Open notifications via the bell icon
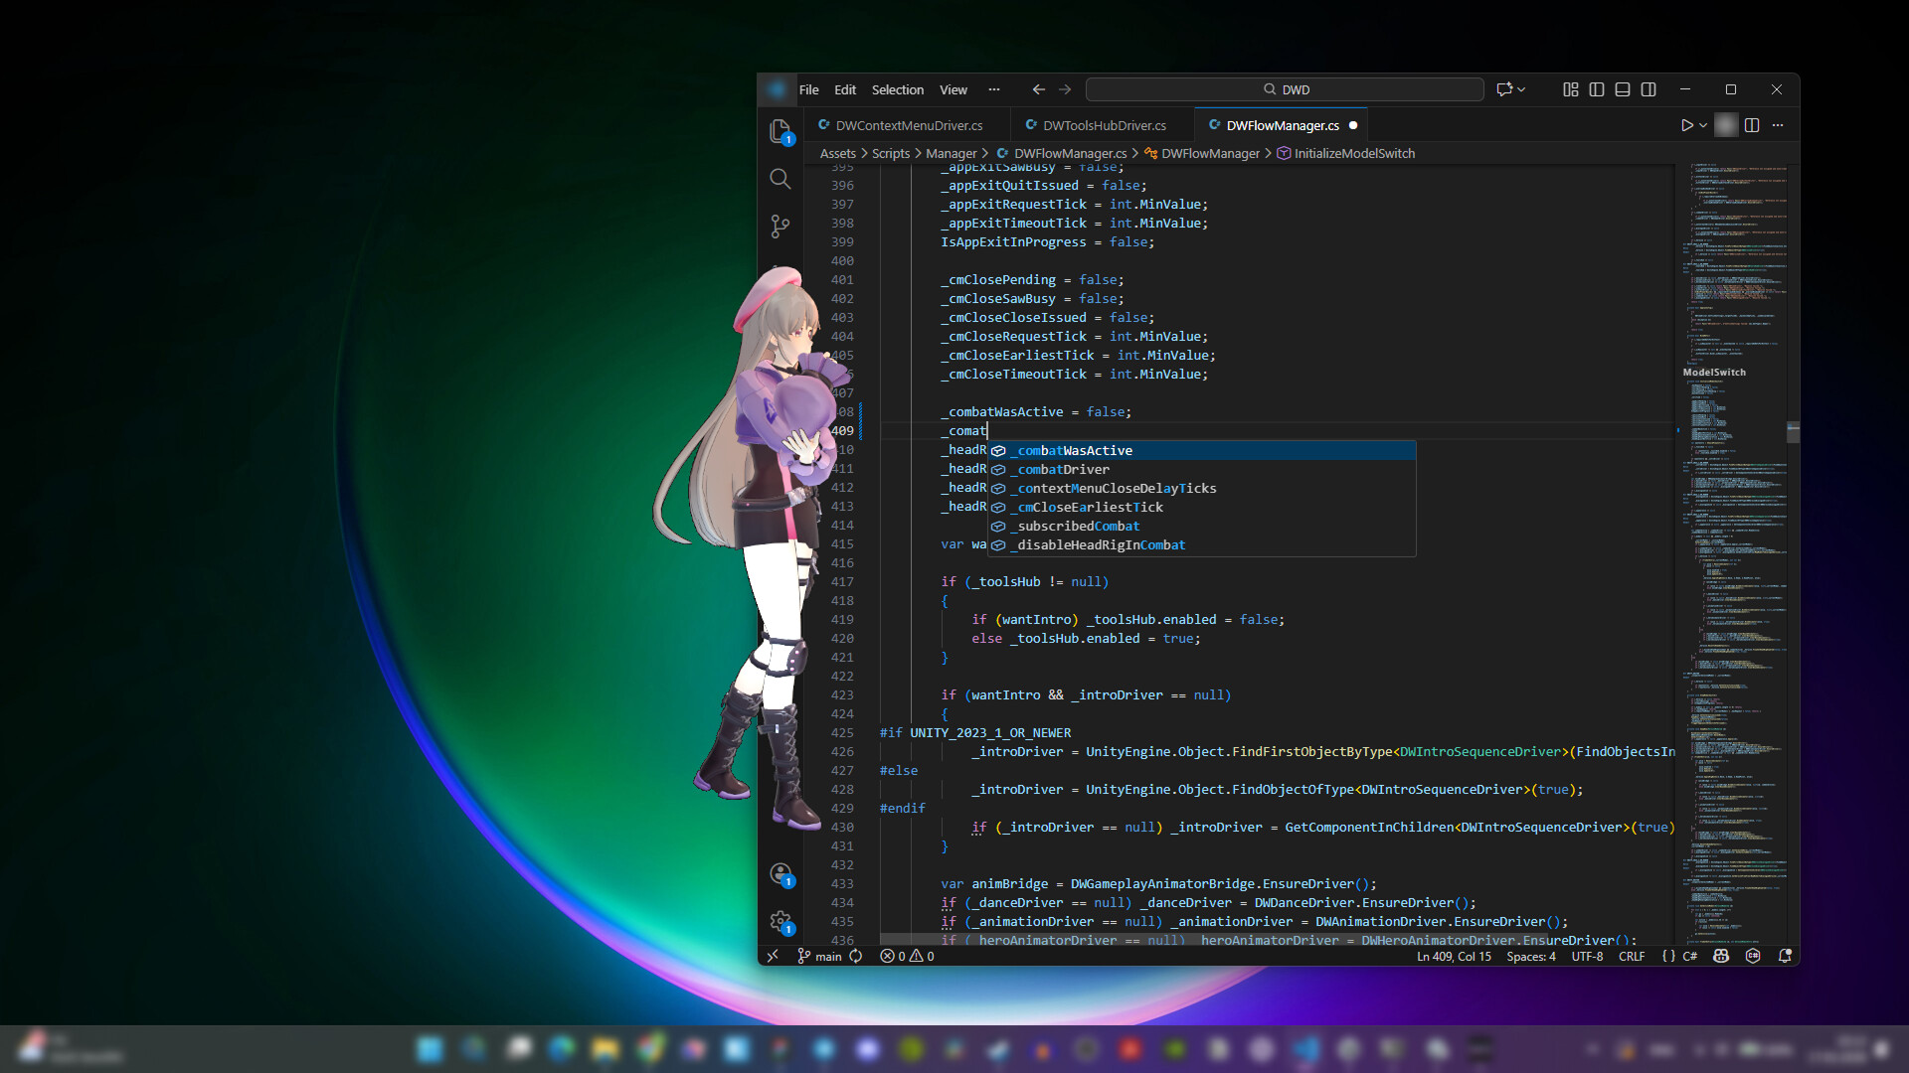1909x1073 pixels. pyautogui.click(x=1787, y=956)
